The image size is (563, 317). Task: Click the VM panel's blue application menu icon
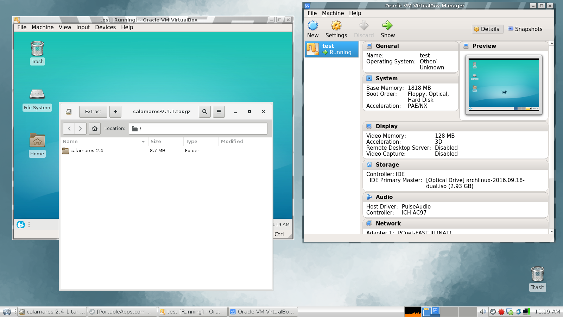[x=21, y=224]
